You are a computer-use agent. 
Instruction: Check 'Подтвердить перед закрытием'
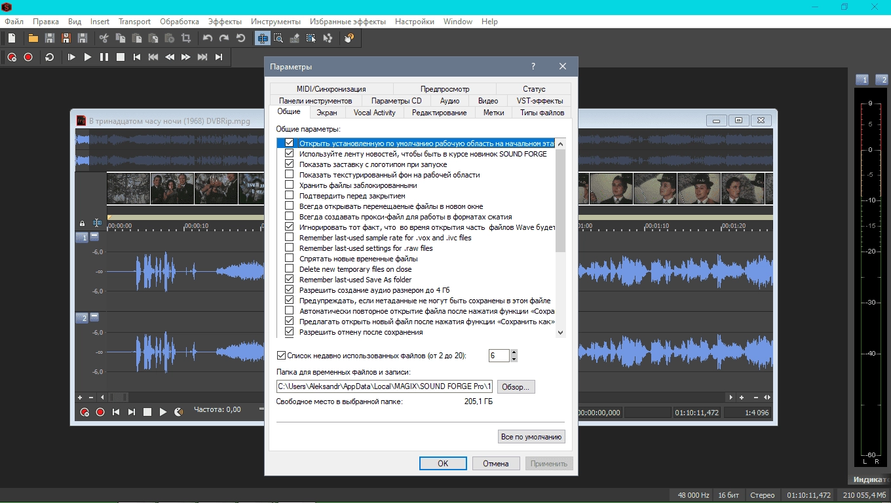pos(289,196)
